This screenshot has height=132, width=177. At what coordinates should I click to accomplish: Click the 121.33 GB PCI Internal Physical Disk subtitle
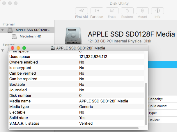(x=120, y=41)
